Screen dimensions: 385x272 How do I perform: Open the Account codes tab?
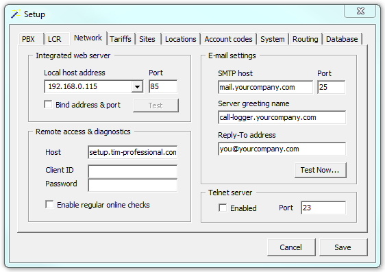pos(228,39)
